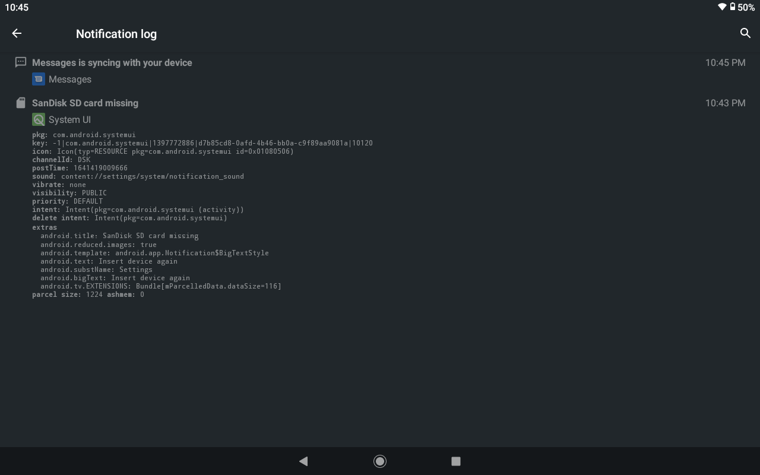The image size is (760, 475).
Task: Click the 'Notification log' title
Action: pyautogui.click(x=116, y=34)
